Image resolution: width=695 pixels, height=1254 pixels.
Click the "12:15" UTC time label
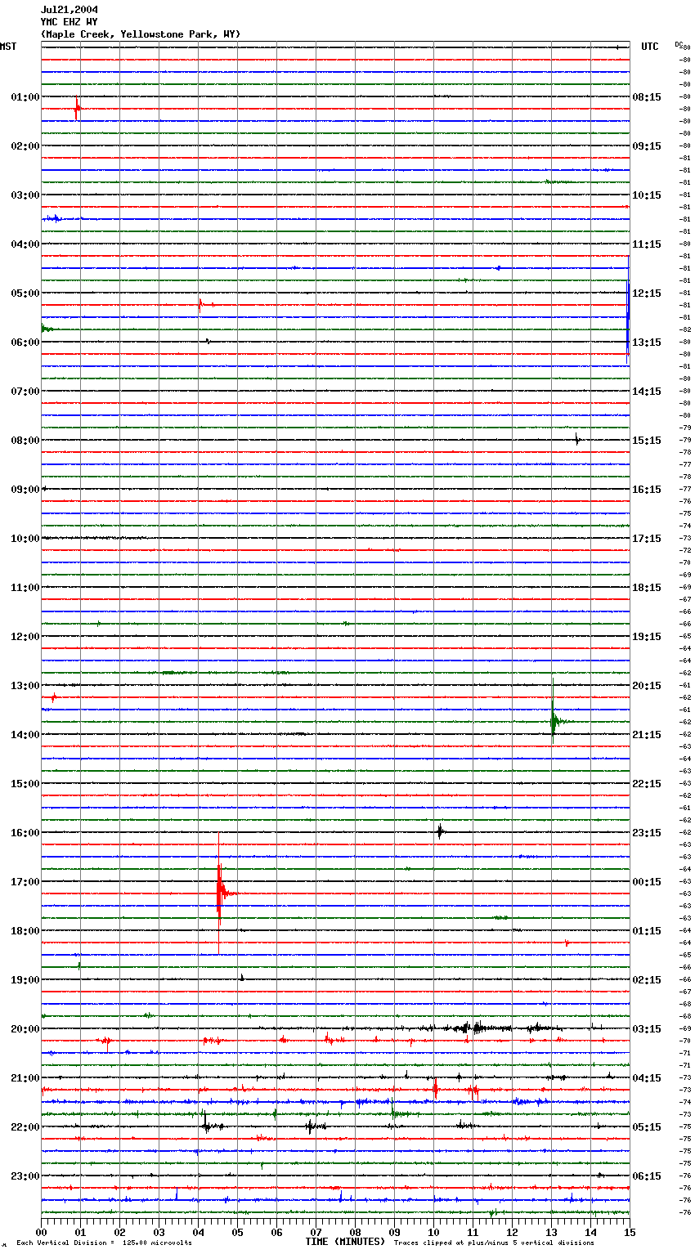[x=647, y=293]
